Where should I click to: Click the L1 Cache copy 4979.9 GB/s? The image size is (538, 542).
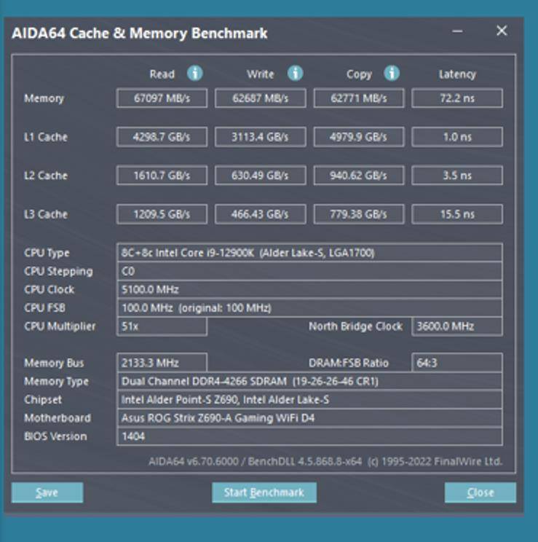(359, 137)
